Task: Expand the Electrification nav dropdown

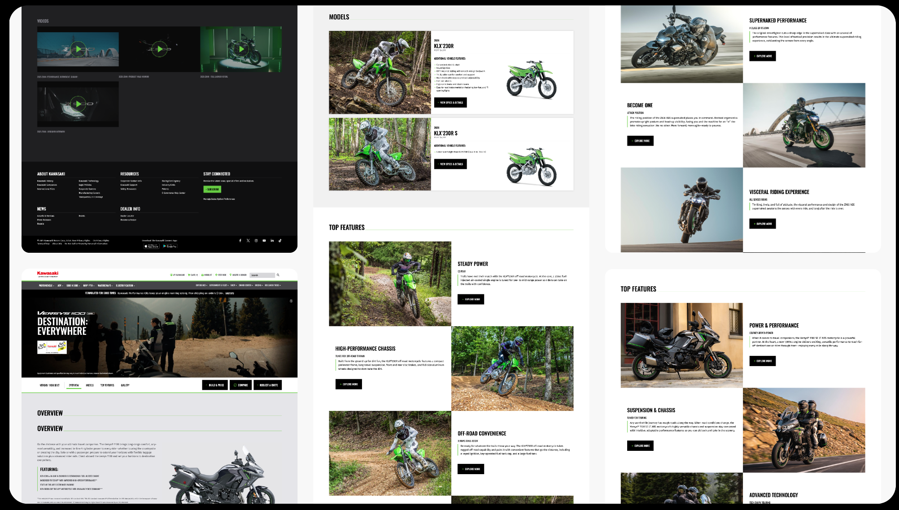Action: [125, 285]
